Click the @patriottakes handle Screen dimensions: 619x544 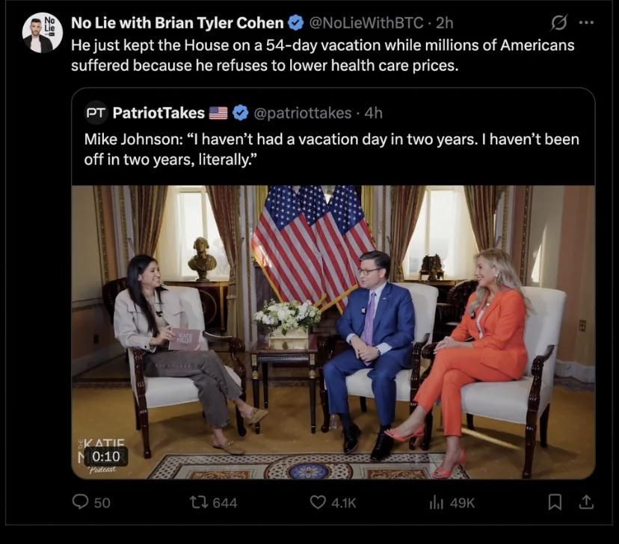[302, 113]
